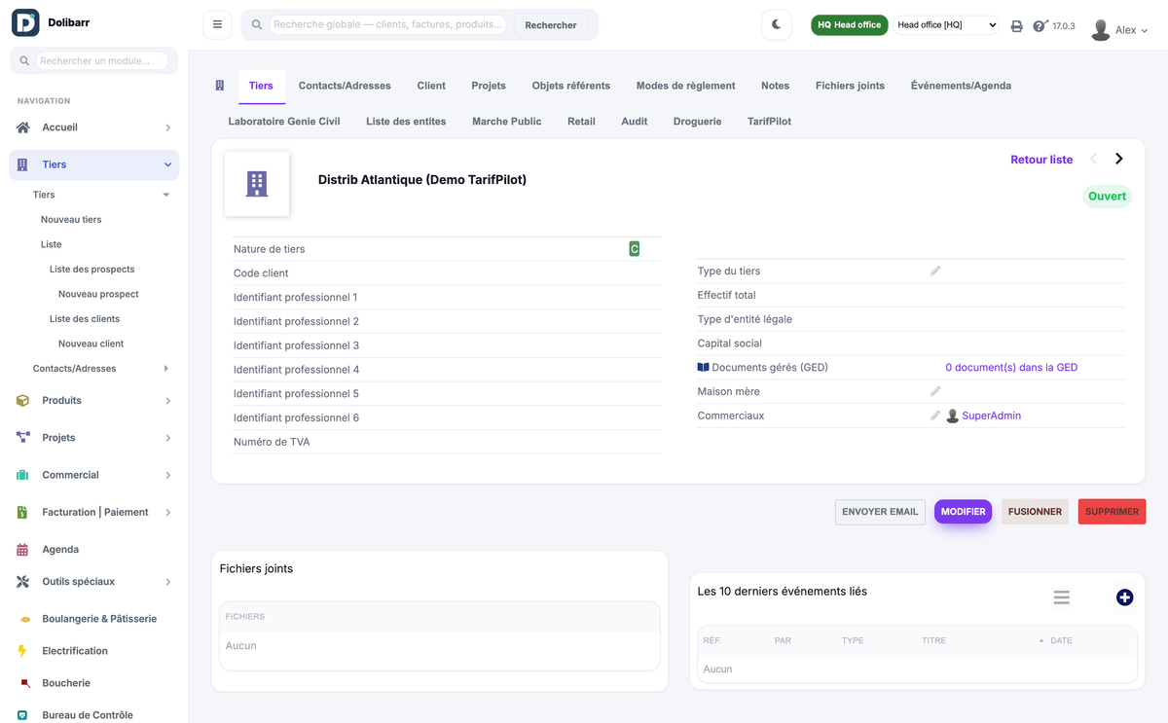Expand the Outils spéciaux section
This screenshot has height=723, width=1168.
click(x=167, y=582)
